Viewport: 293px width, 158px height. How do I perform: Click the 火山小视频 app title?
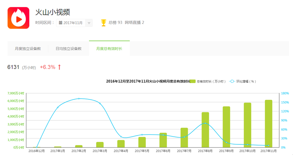pyautogui.click(x=53, y=12)
